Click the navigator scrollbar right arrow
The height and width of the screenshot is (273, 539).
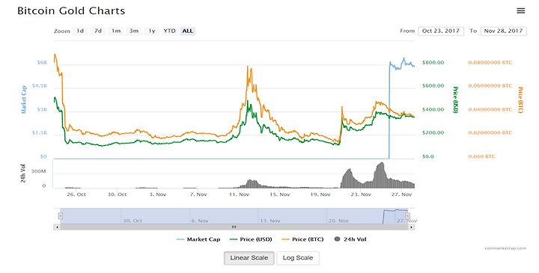412,227
